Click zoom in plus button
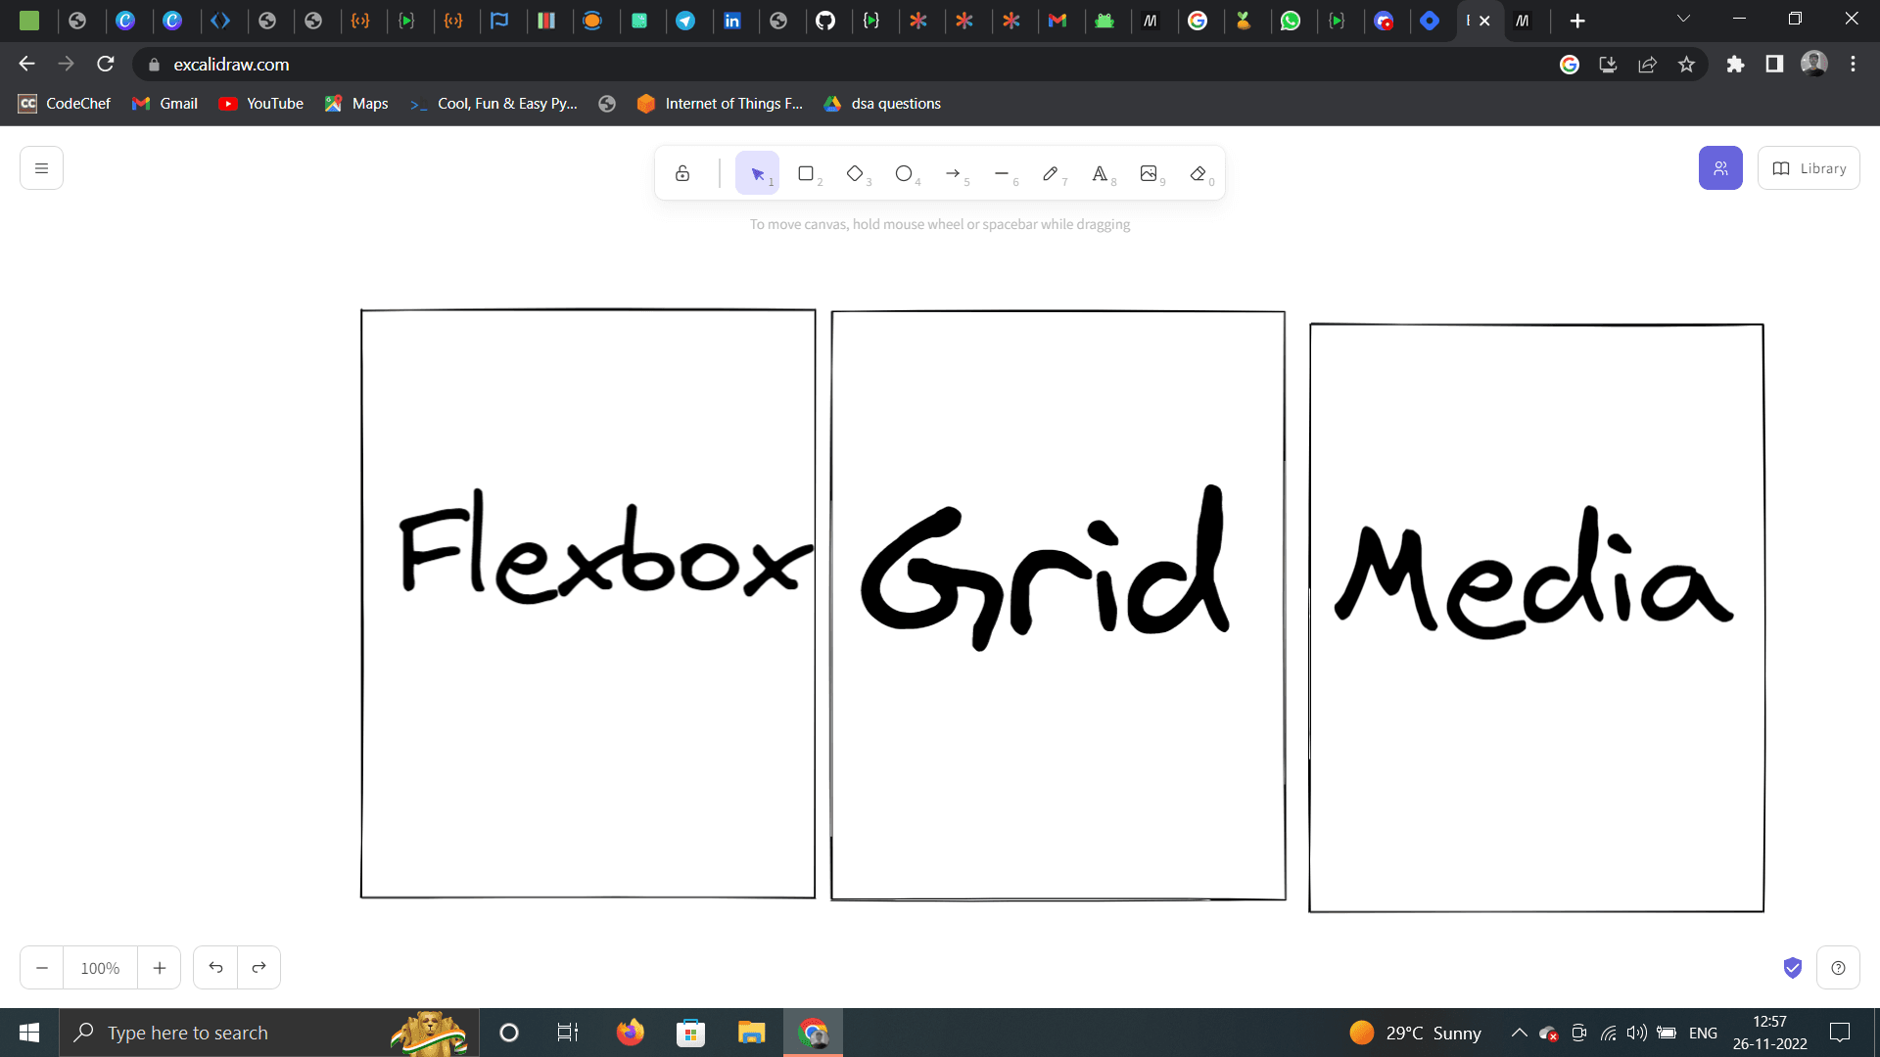Viewport: 1880px width, 1057px height. tap(160, 968)
